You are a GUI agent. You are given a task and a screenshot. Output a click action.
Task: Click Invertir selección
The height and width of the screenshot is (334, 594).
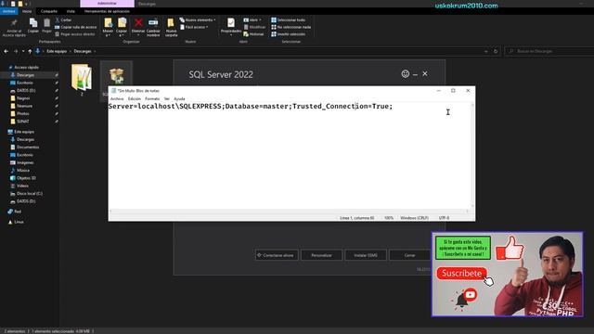[289, 34]
